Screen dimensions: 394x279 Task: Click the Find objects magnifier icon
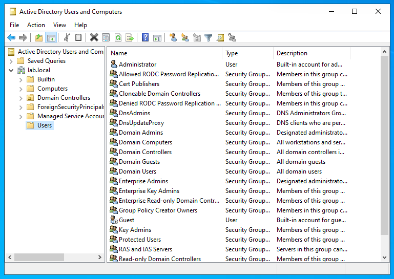tap(220, 38)
